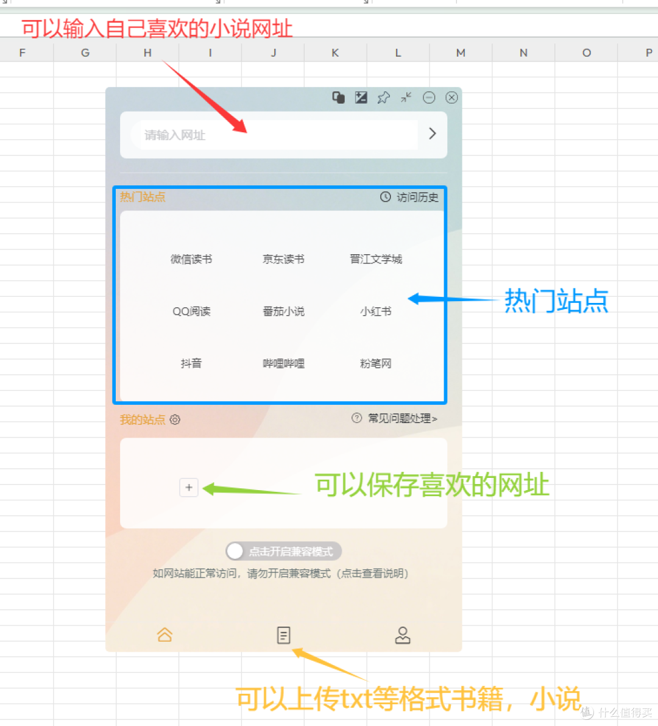Pin the reader panel with pin icon
The height and width of the screenshot is (726, 658).
tap(384, 98)
